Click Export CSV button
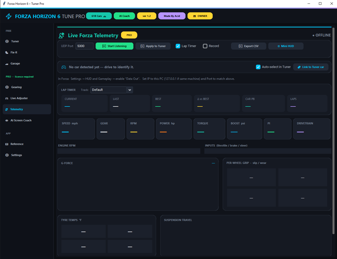Viewport: 337px width, 259px height. tap(249, 46)
